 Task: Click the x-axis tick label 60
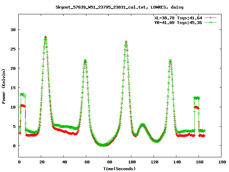click(87, 162)
